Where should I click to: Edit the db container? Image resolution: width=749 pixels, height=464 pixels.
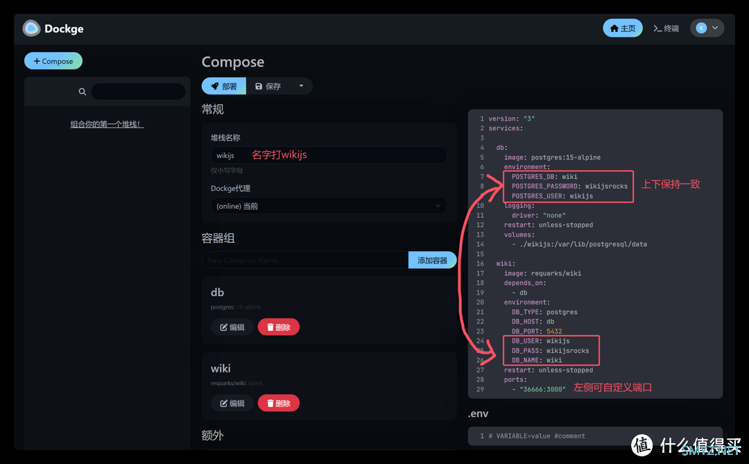pos(232,327)
